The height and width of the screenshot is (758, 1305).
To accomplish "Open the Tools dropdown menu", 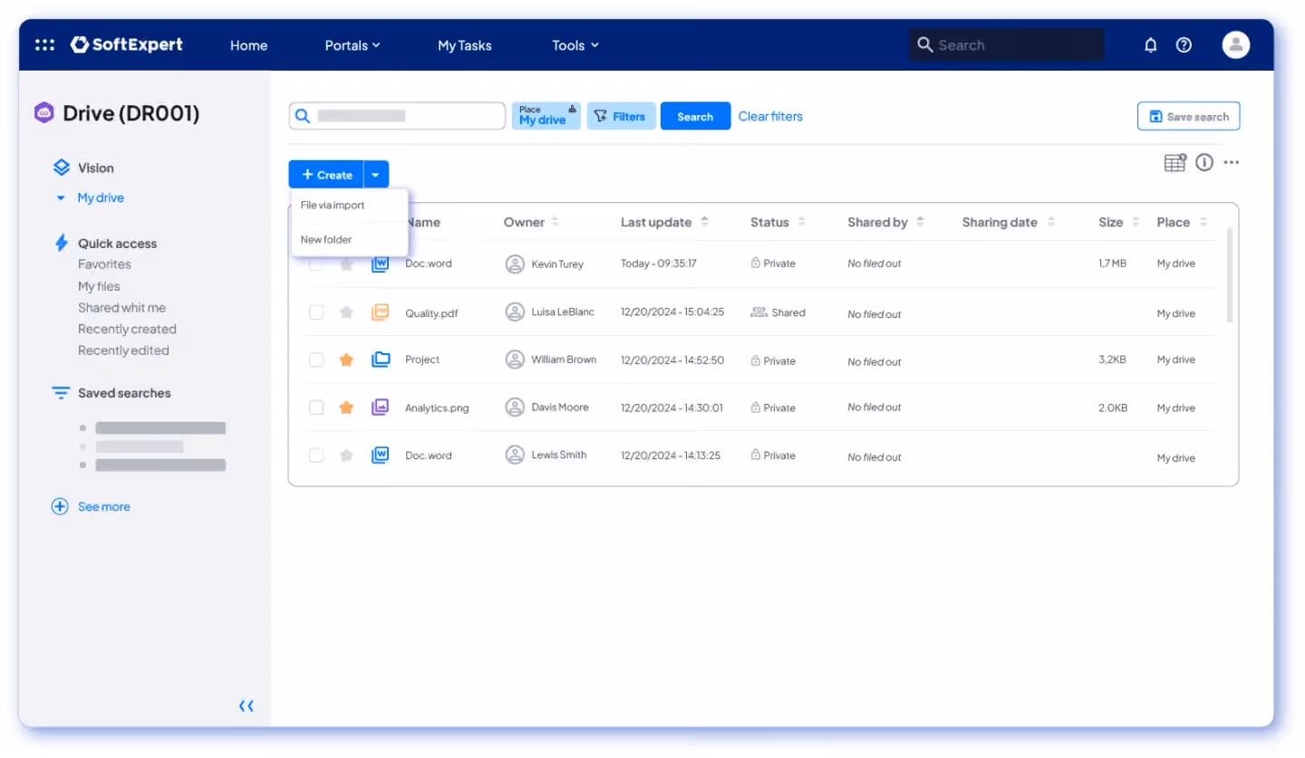I will tap(575, 45).
